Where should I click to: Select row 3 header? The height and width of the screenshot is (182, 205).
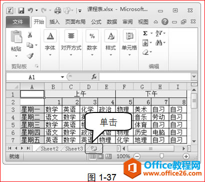(x=13, y=109)
